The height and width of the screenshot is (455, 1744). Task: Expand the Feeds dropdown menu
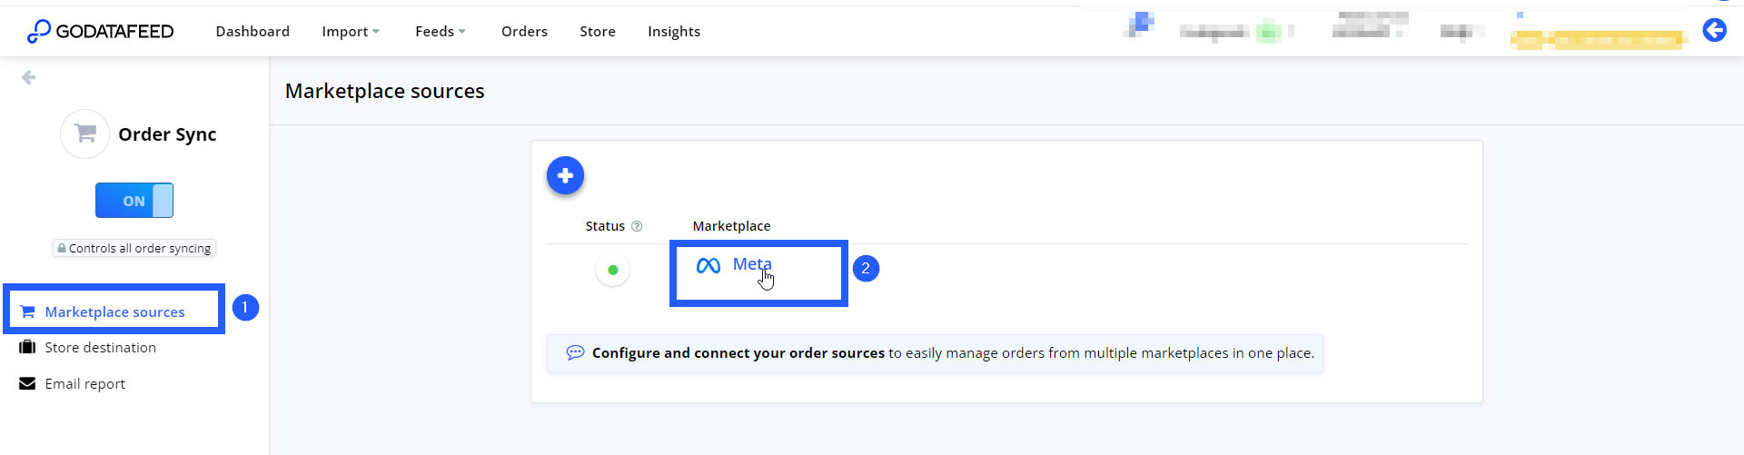(x=441, y=31)
